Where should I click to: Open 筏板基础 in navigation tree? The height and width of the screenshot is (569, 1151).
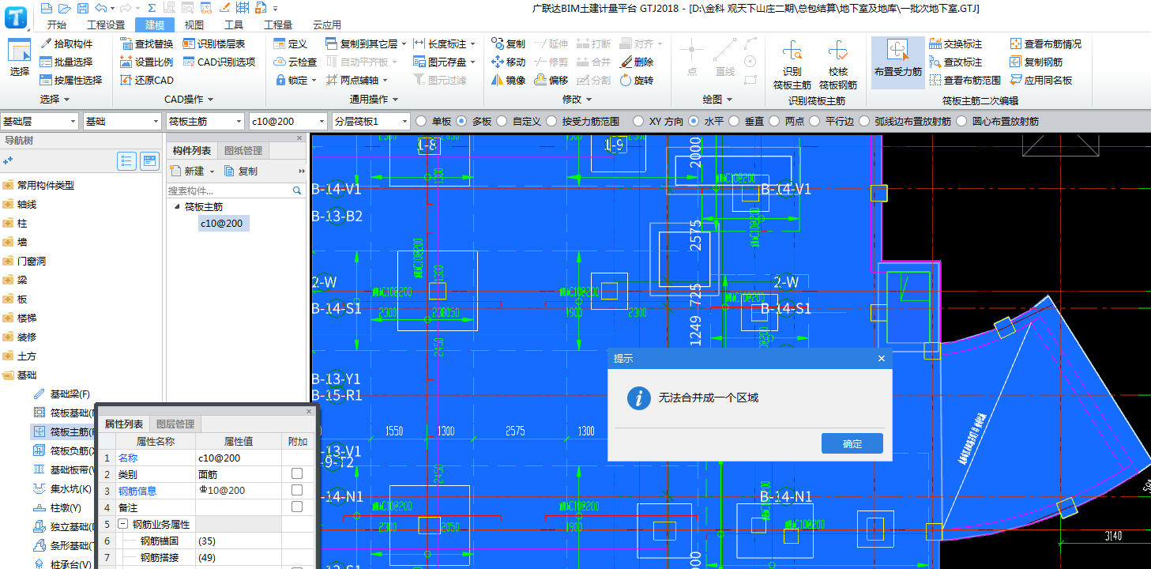pyautogui.click(x=65, y=413)
